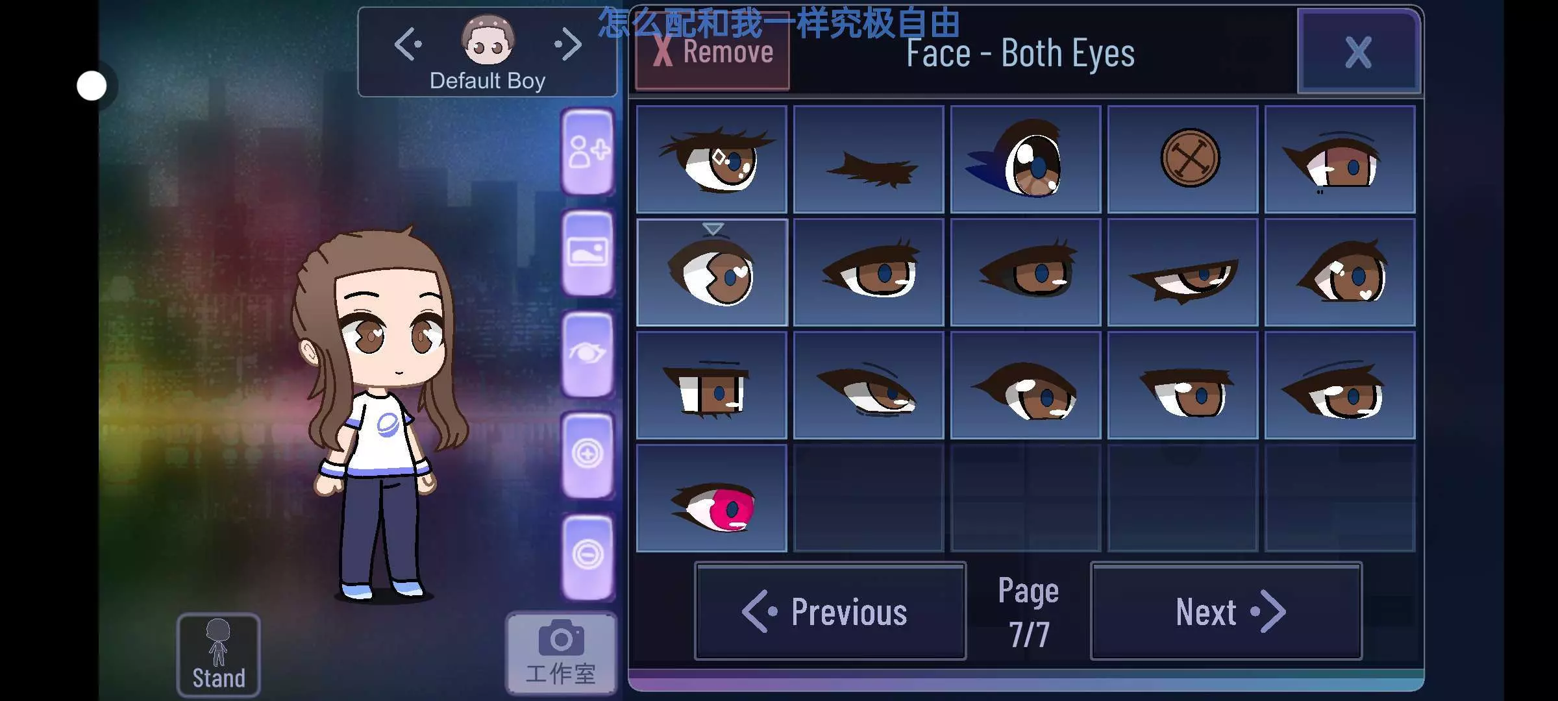This screenshot has height=701, width=1558.
Task: Click the Default Boy character head
Action: [x=488, y=40]
